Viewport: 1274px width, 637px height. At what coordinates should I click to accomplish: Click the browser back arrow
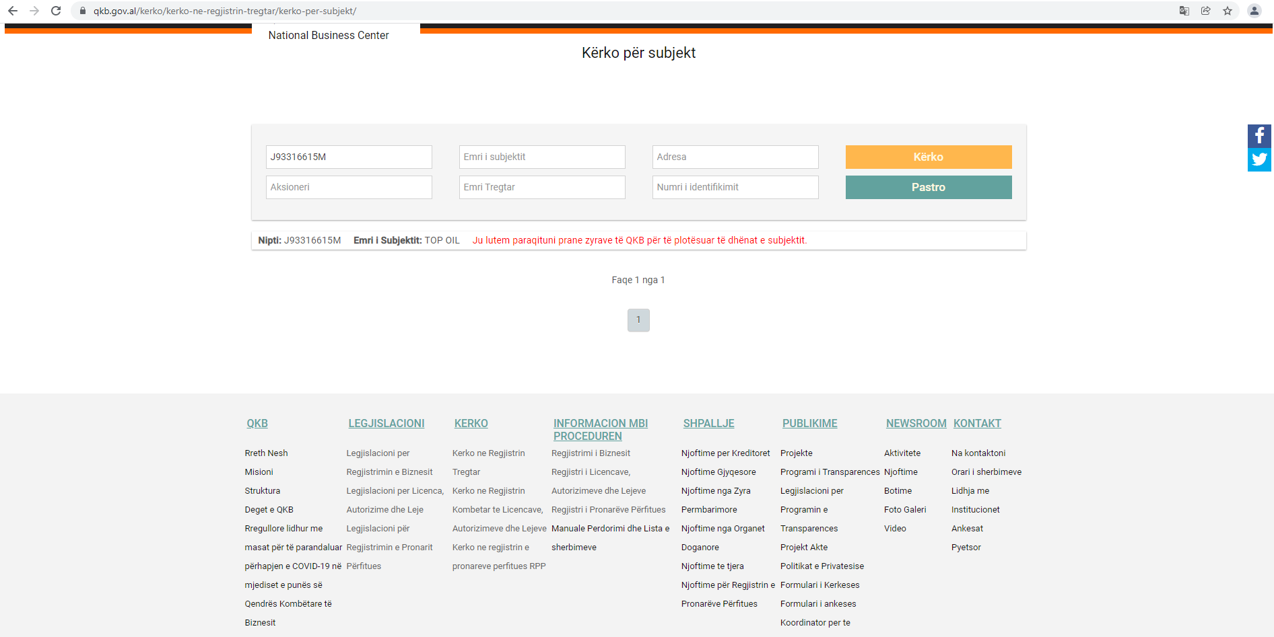coord(13,11)
